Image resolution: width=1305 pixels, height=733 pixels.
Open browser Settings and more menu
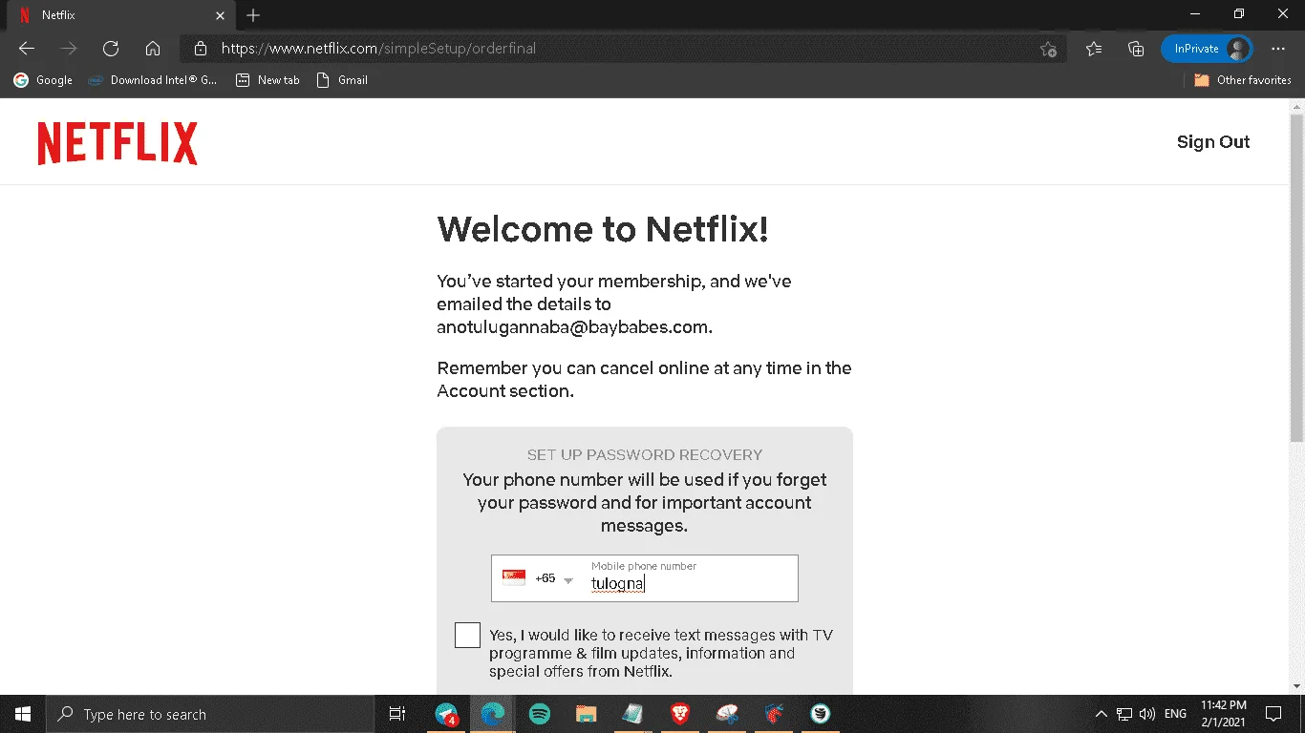(x=1278, y=49)
